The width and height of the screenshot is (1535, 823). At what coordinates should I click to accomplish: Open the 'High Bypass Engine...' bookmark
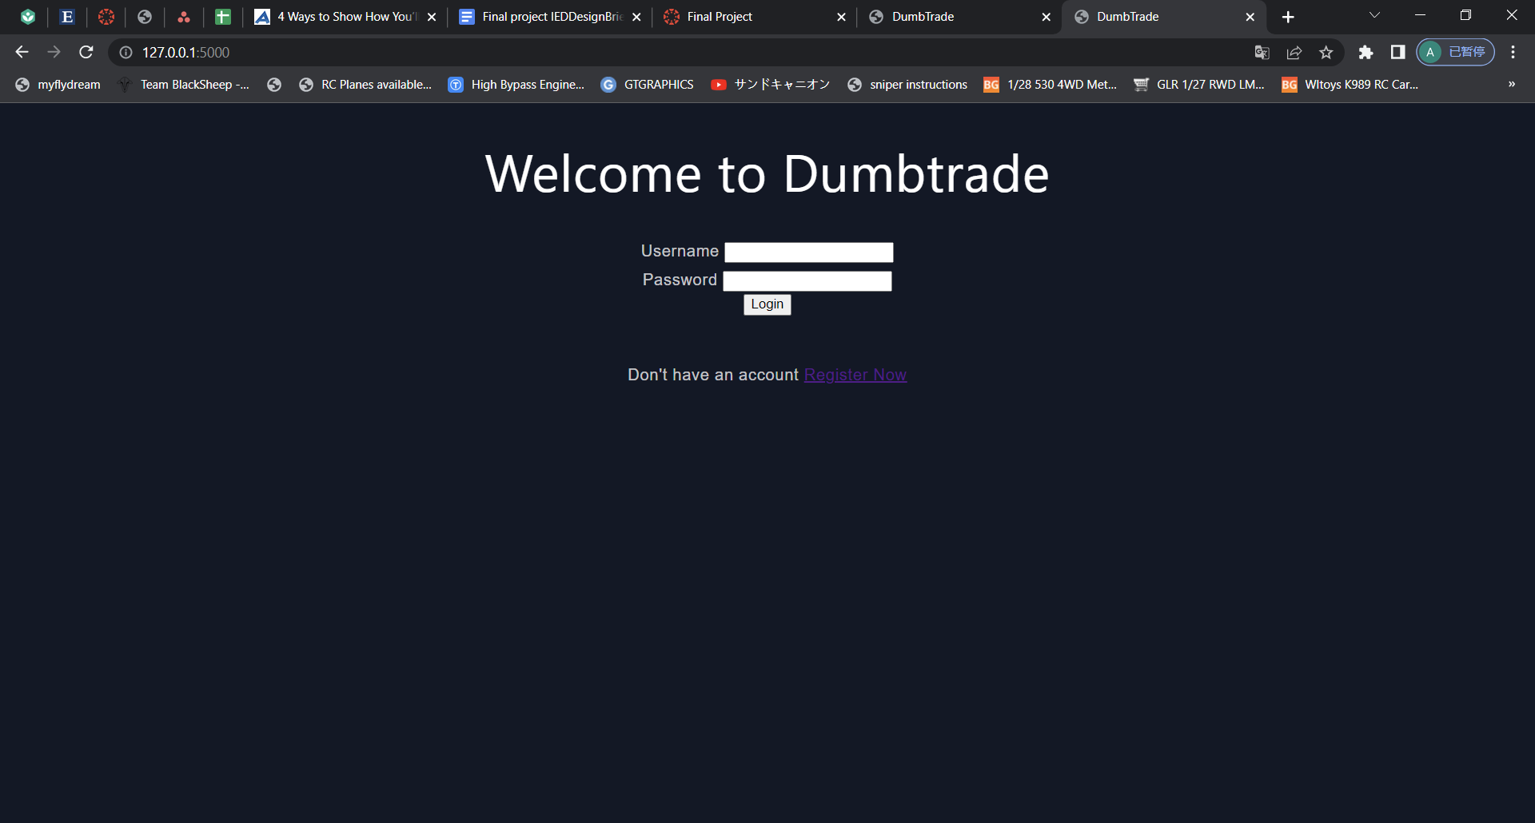[x=516, y=85]
